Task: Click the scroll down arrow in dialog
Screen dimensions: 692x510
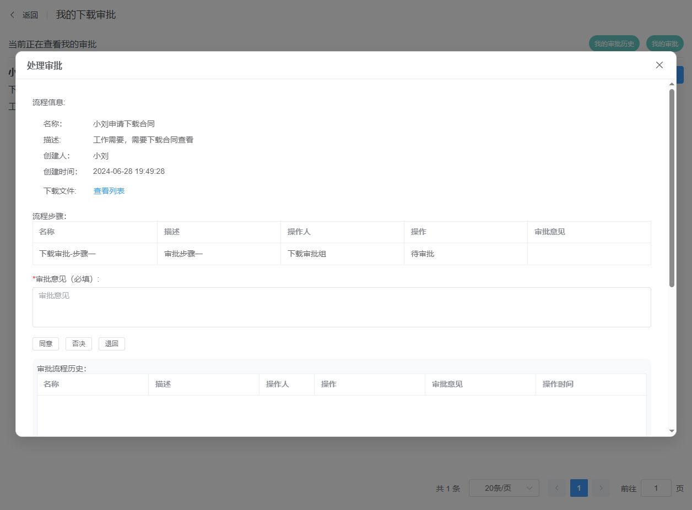Action: (672, 431)
